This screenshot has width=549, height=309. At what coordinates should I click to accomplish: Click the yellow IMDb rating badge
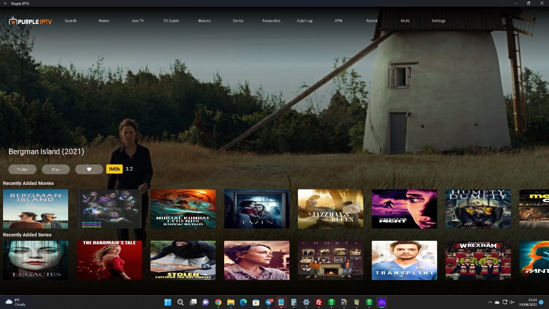pyautogui.click(x=114, y=169)
